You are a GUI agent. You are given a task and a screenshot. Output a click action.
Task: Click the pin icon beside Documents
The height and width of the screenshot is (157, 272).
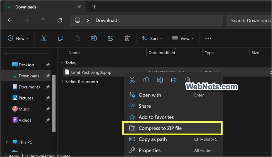[x=48, y=87]
